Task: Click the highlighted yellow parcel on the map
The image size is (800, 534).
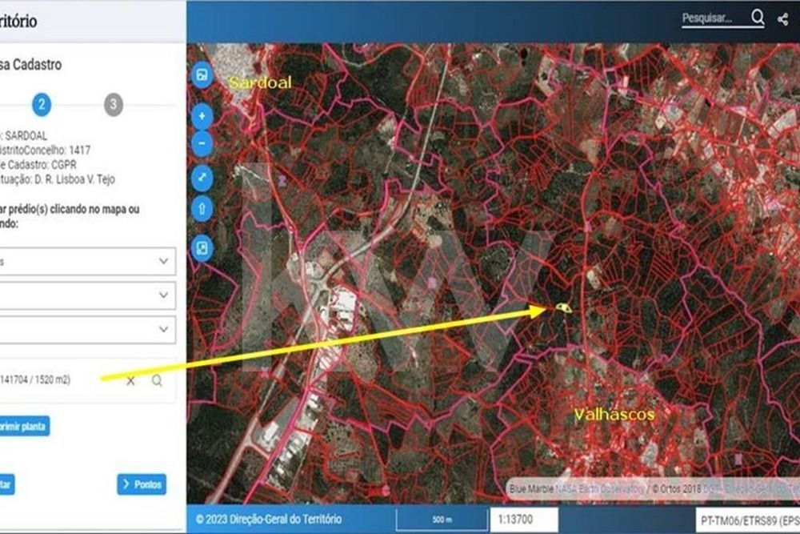Action: (x=563, y=307)
